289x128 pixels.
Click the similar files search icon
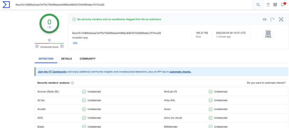(x=265, y=19)
